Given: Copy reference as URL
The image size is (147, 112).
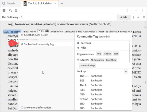Looking at the screenshot, I should [99, 54].
